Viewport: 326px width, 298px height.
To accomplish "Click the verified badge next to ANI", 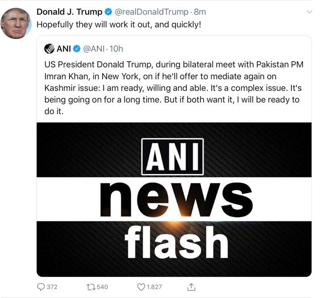I will coord(78,48).
